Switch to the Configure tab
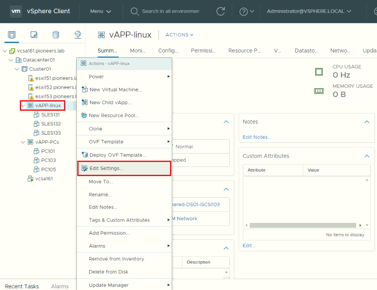The width and height of the screenshot is (377, 290). pos(168,50)
